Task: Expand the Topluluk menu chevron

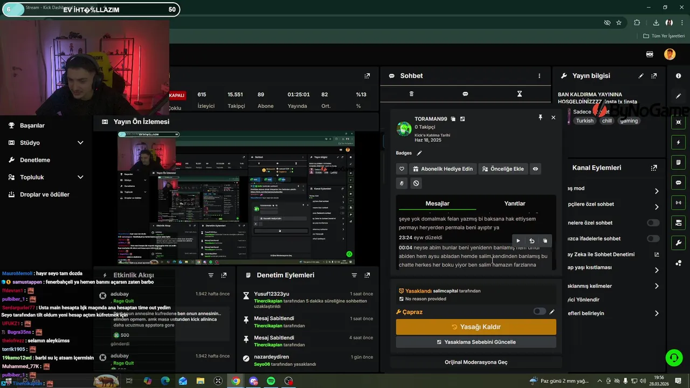Action: (x=80, y=177)
